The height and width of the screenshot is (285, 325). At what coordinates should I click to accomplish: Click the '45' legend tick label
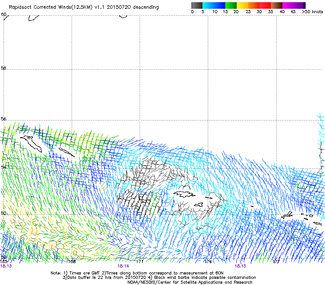pos(293,12)
